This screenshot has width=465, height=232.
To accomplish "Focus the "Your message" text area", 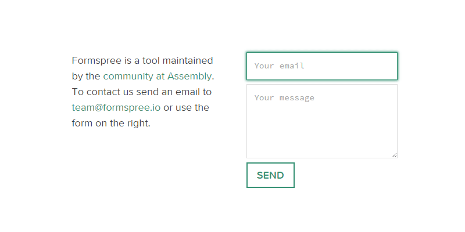I will tap(321, 121).
